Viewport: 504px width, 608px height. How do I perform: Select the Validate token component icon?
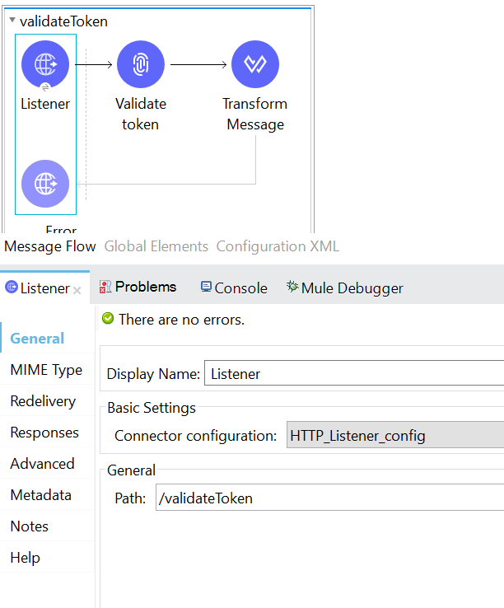click(141, 64)
